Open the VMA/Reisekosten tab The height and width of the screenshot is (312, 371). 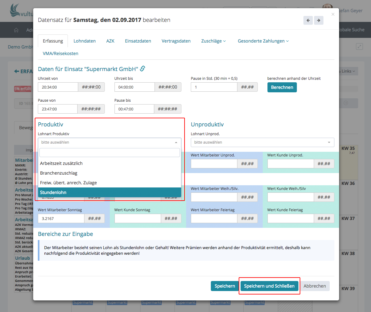pos(60,54)
